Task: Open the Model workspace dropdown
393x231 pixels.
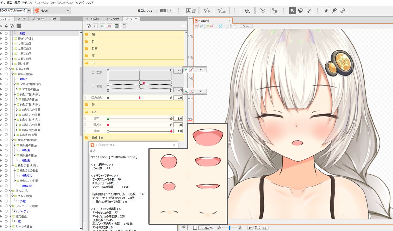Action: tap(52, 11)
